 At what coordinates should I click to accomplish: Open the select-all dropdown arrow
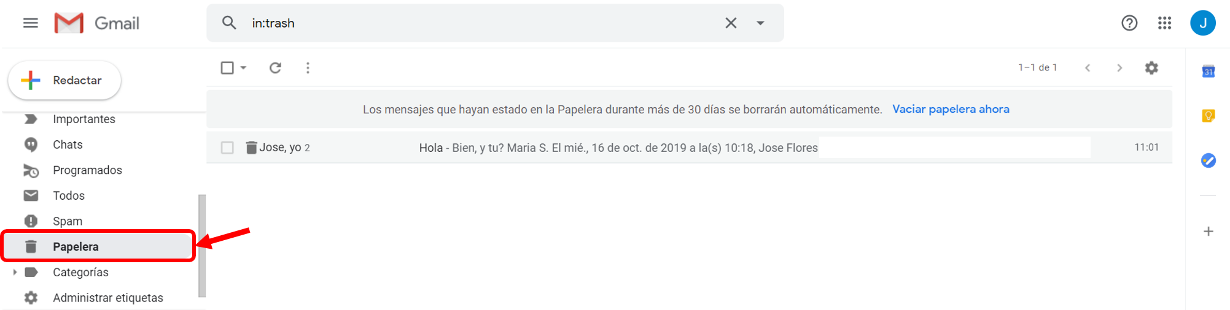[x=243, y=67]
